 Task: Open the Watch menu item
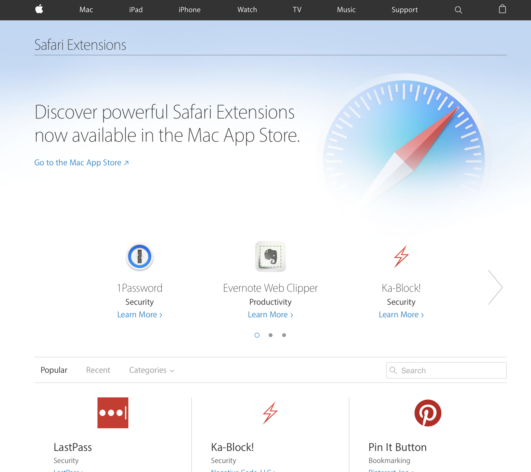tap(247, 10)
